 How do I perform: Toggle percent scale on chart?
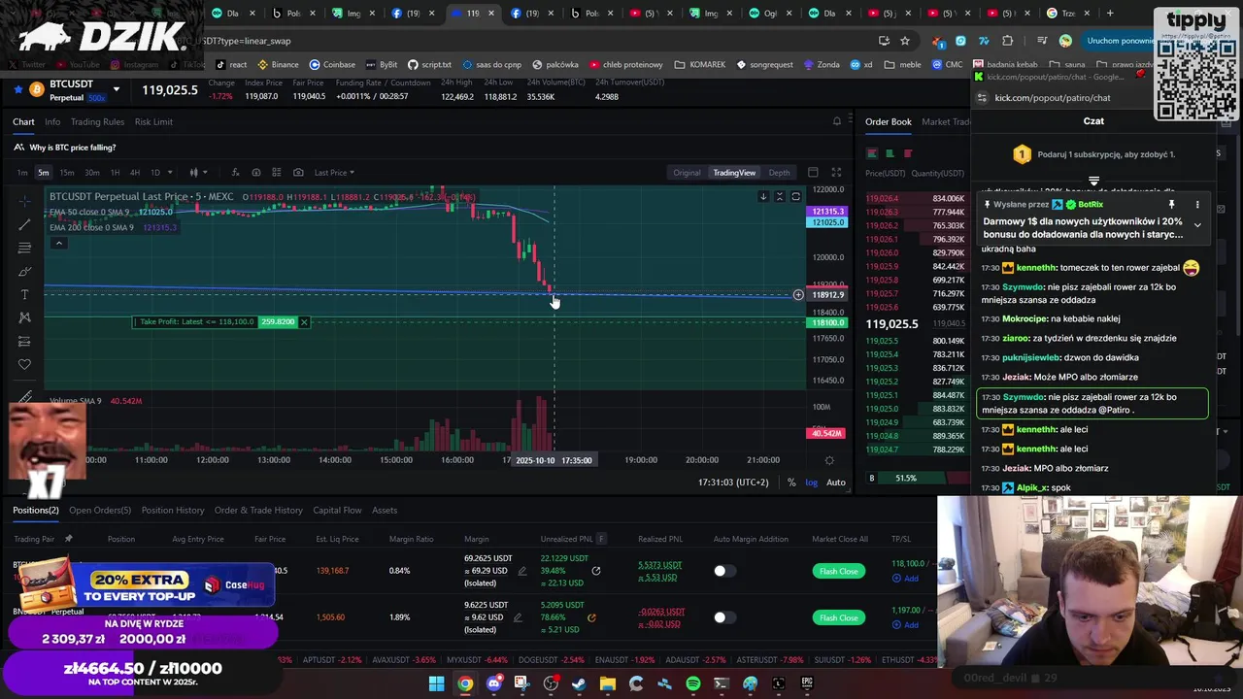pyautogui.click(x=791, y=483)
